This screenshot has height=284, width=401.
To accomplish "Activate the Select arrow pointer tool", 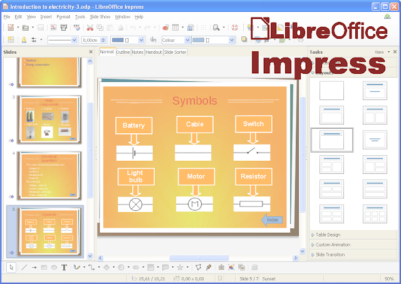I will 11,267.
